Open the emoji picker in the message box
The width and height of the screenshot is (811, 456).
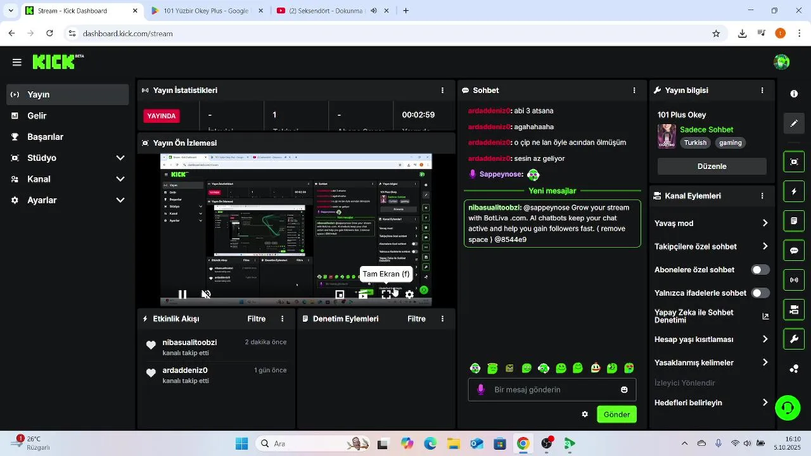coord(624,389)
